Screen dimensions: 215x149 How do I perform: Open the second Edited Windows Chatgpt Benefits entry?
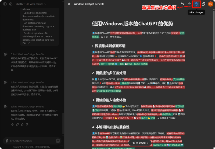[x=27, y=82]
